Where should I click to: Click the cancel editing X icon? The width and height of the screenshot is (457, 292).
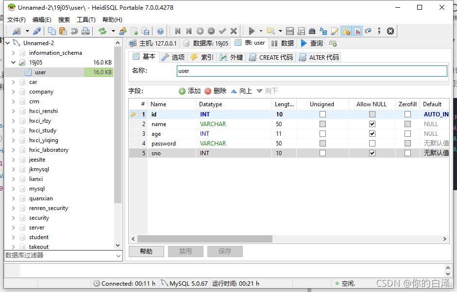pyautogui.click(x=234, y=31)
